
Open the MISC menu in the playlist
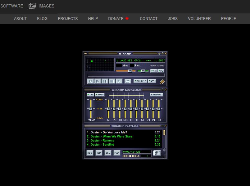pyautogui.click(x=117, y=153)
